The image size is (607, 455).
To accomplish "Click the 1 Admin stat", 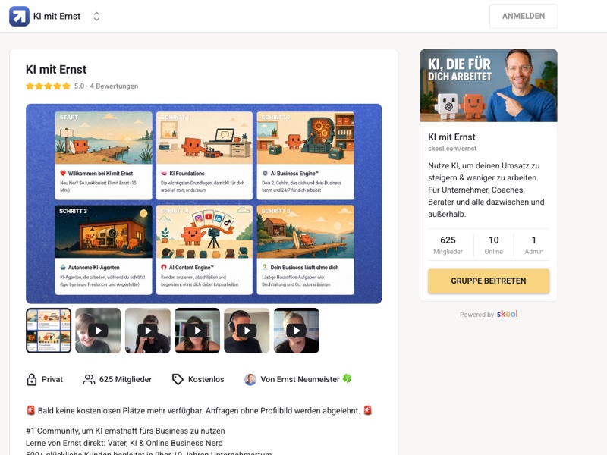I will point(534,245).
